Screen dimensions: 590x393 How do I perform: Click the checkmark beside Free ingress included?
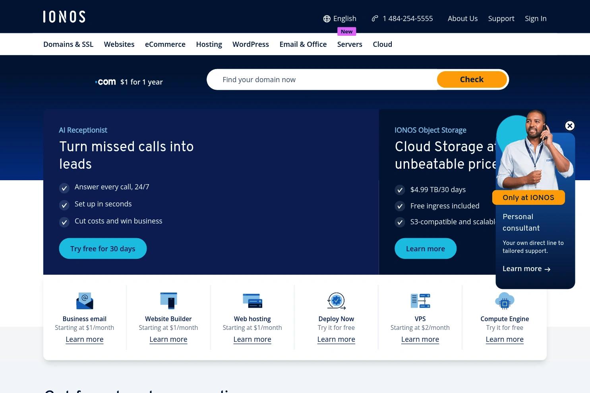pos(400,206)
